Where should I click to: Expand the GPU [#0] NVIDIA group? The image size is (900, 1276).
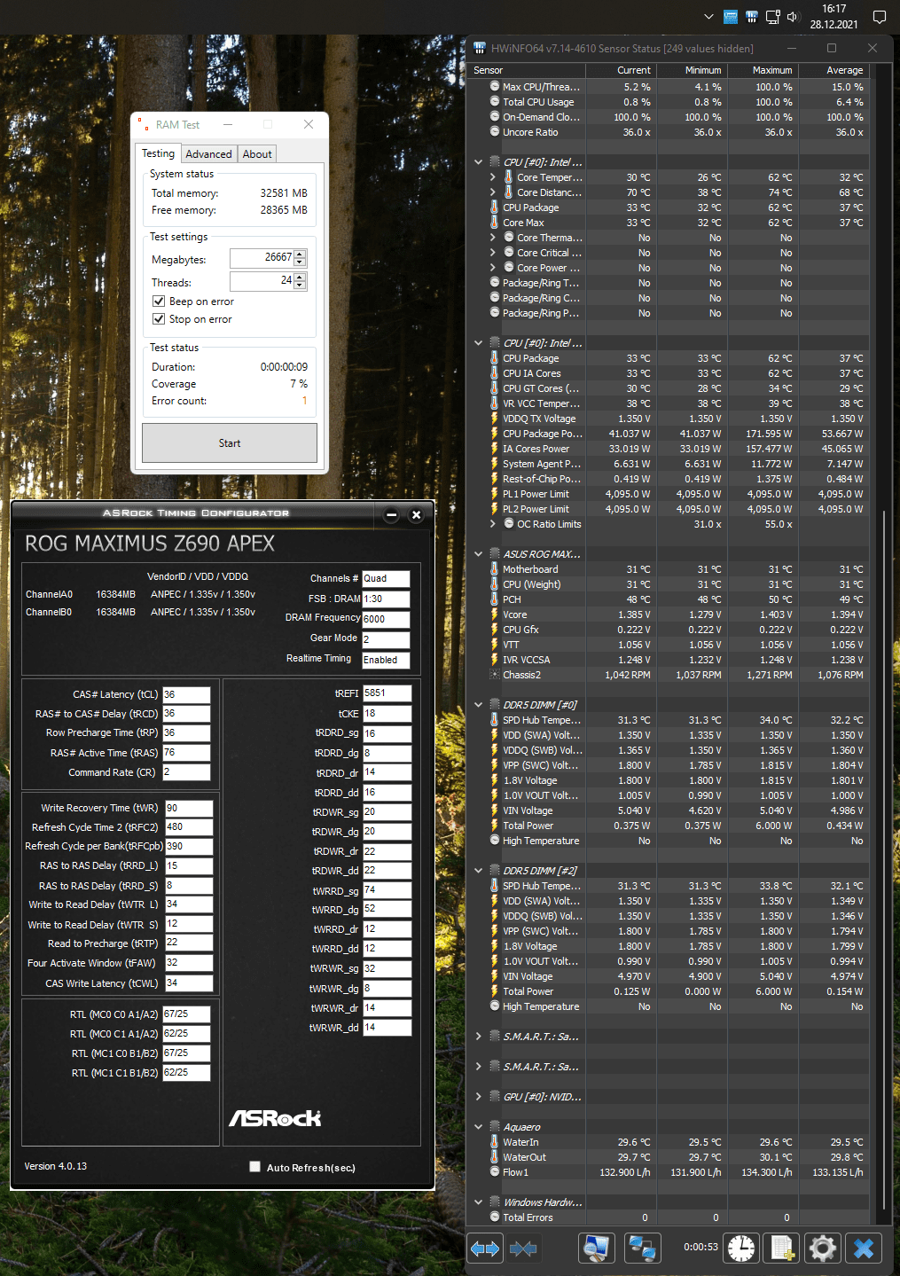coord(479,1097)
